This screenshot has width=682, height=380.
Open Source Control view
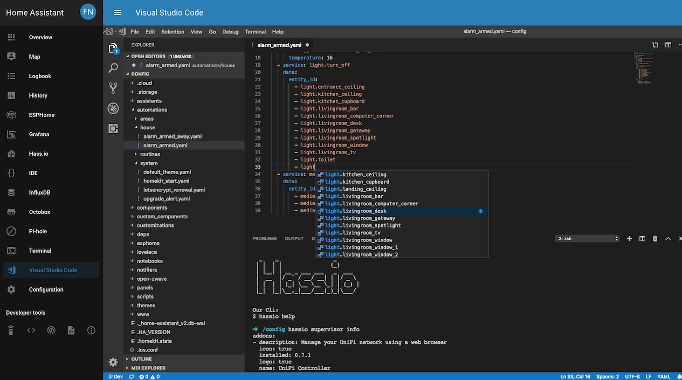coord(113,87)
